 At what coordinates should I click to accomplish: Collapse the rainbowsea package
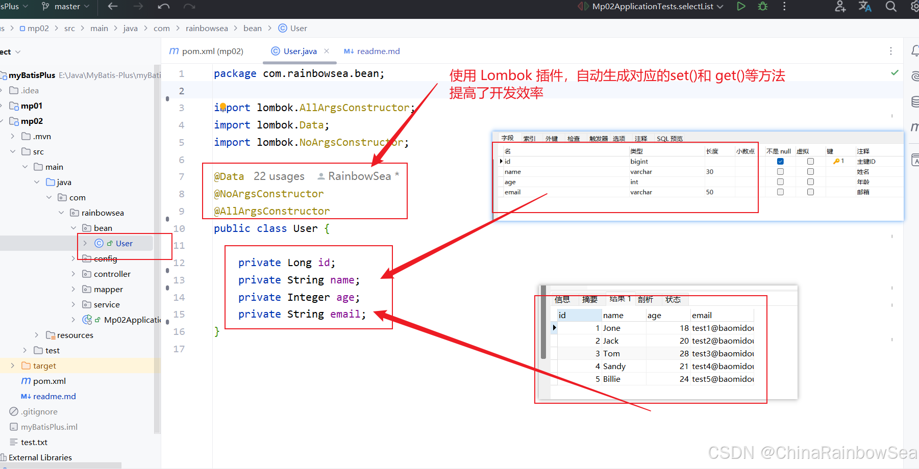[61, 213]
